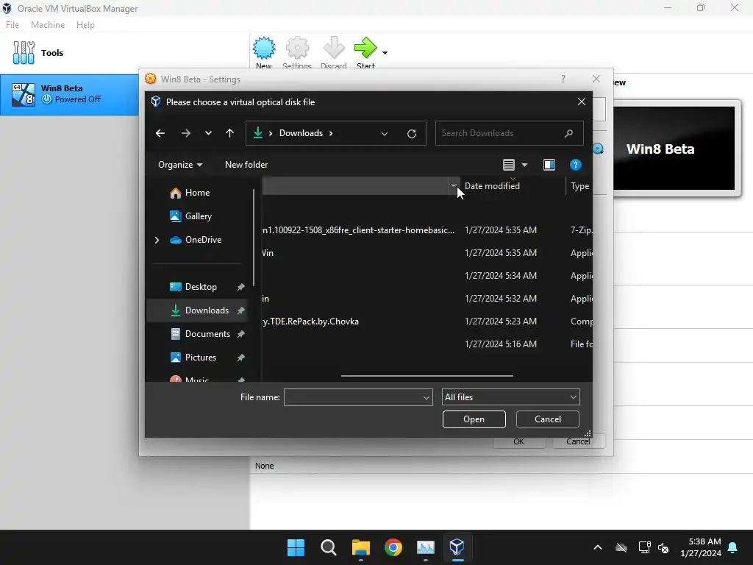Click the Win8 Beta preview thumbnail
Image resolution: width=753 pixels, height=565 pixels.
[x=674, y=149]
